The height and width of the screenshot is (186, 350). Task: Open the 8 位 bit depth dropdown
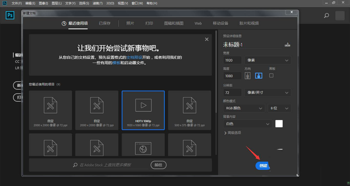(x=279, y=108)
